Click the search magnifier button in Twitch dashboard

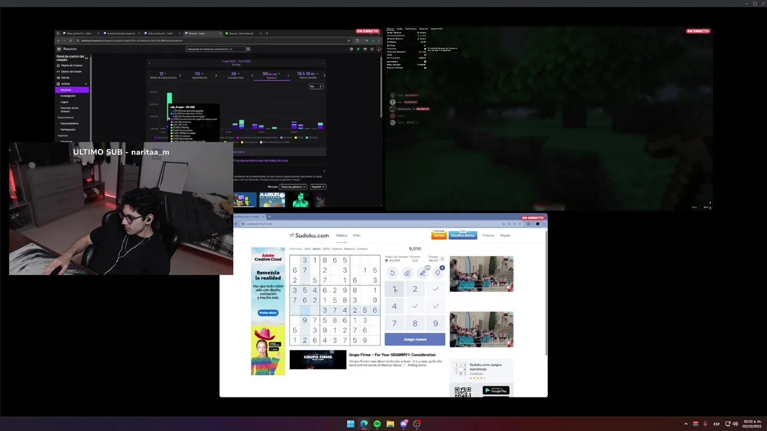(248, 49)
